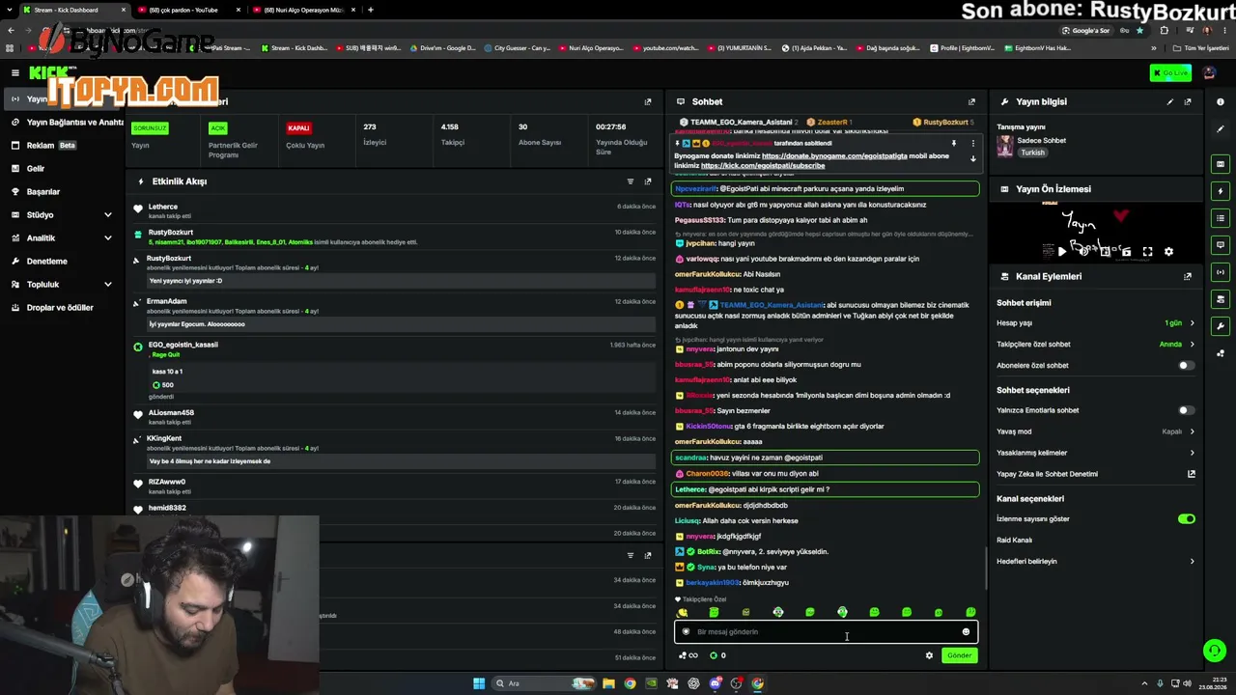Toggle Yalnızca Emotlarla sohbet switch
The width and height of the screenshot is (1236, 695).
point(1187,410)
